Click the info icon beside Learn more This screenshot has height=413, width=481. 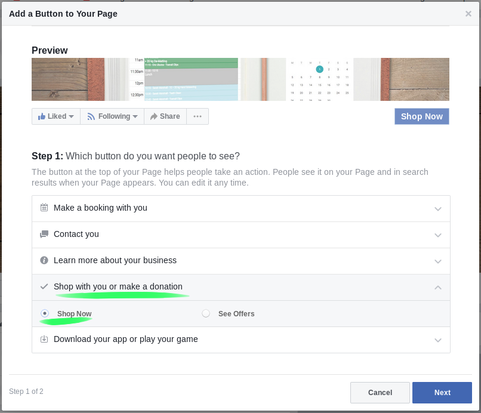[x=44, y=260]
